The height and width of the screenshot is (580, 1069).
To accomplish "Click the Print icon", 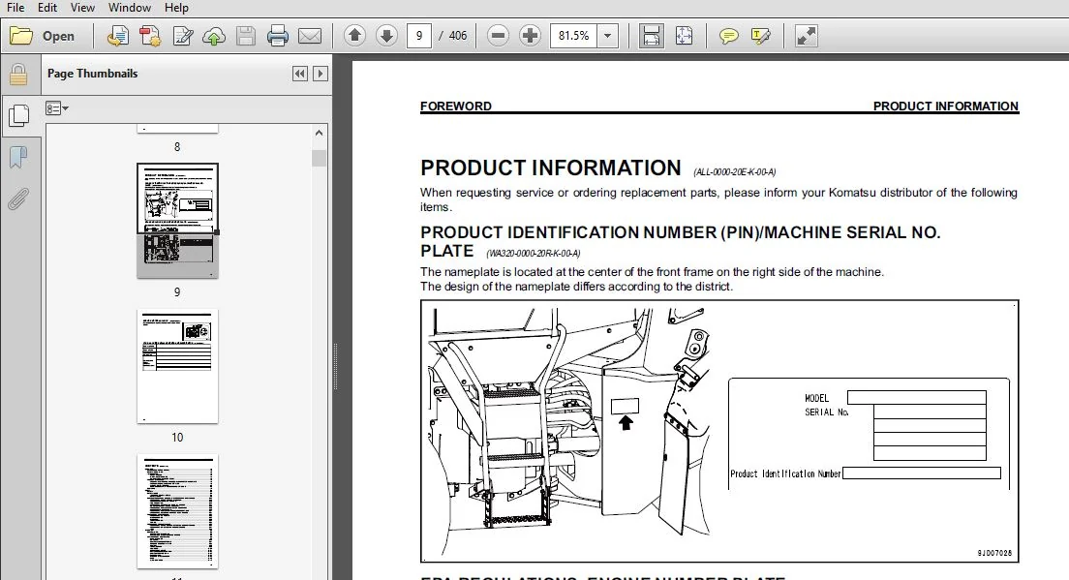I will [x=278, y=36].
